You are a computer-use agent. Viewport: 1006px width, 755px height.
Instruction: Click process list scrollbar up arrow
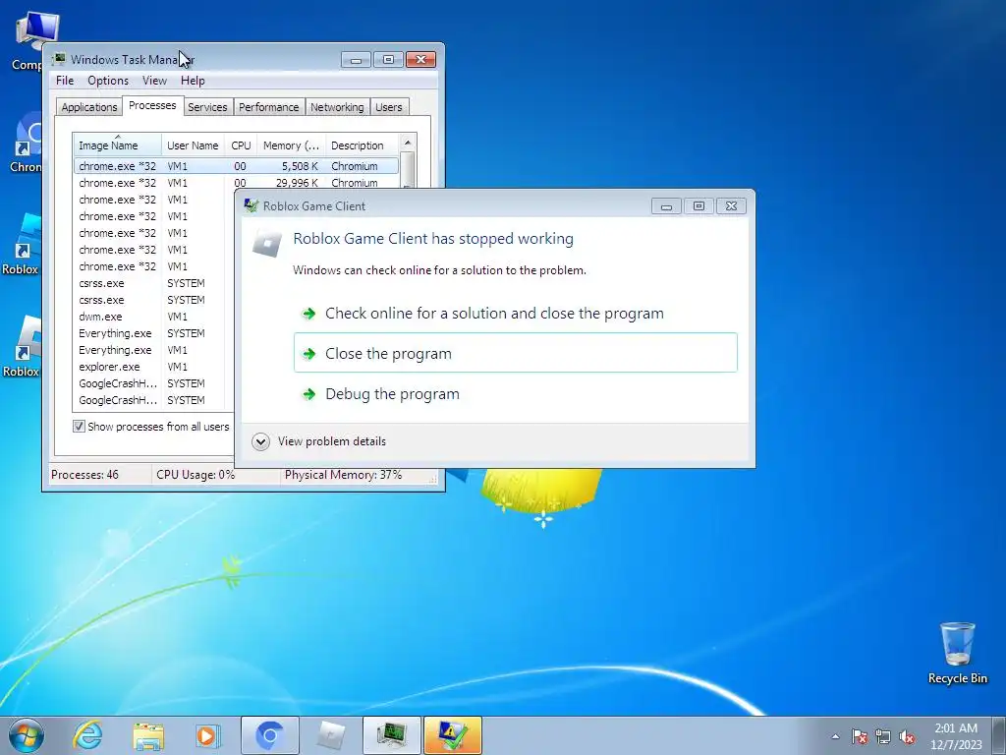point(408,142)
